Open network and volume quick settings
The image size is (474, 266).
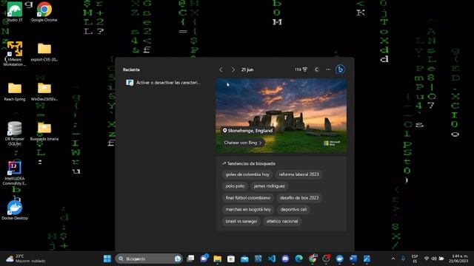(x=434, y=259)
